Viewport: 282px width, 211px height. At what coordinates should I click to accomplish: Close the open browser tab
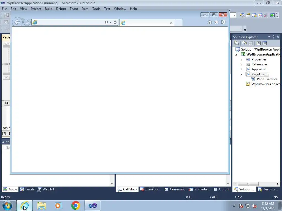coord(171,23)
